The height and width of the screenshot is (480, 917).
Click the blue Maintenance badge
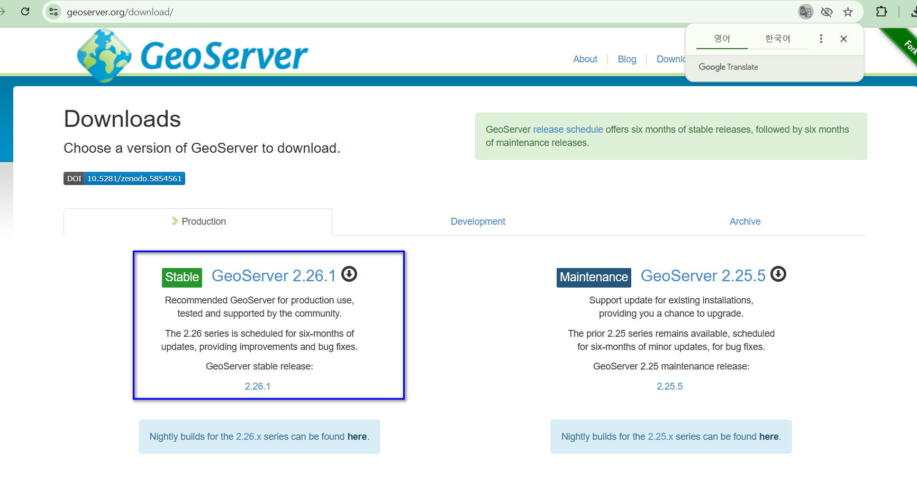[594, 278]
